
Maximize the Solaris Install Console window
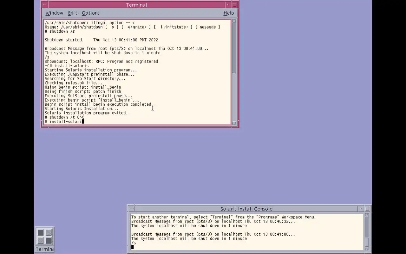coord(367,209)
